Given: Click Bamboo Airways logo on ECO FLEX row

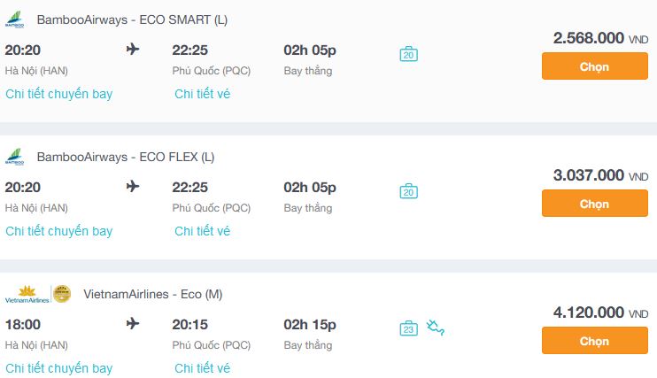Looking at the screenshot, I should [15, 157].
